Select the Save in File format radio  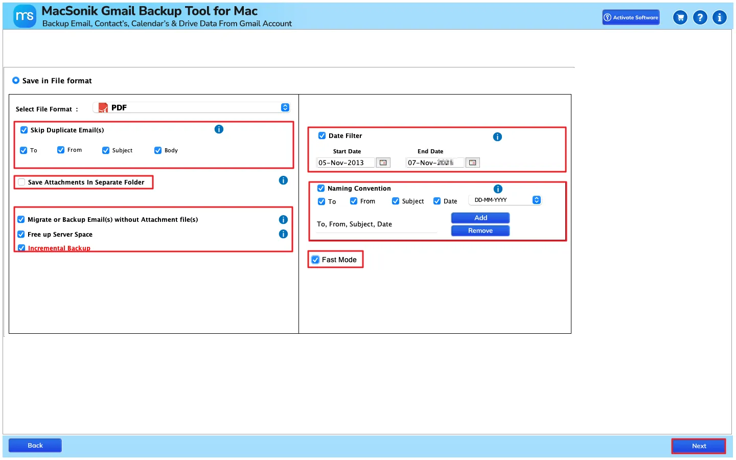(16, 80)
